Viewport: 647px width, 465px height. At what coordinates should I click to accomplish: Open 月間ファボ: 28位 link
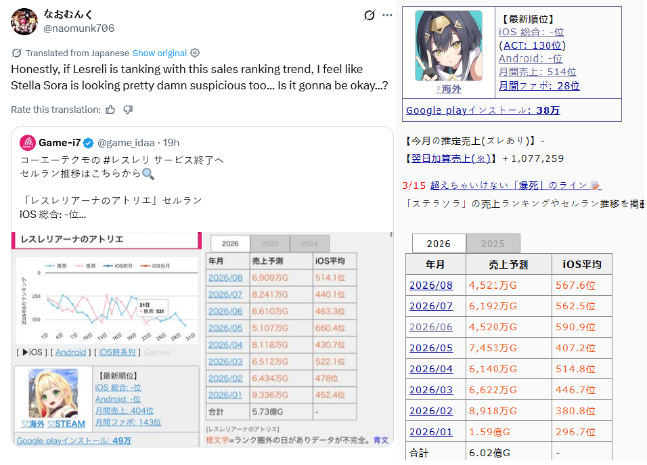(x=539, y=85)
